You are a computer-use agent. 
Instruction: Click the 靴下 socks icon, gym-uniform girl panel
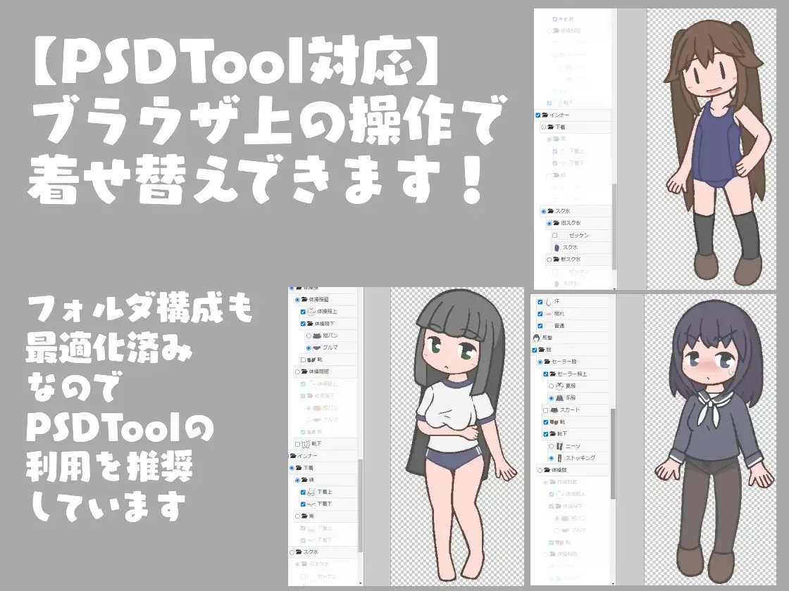(306, 444)
